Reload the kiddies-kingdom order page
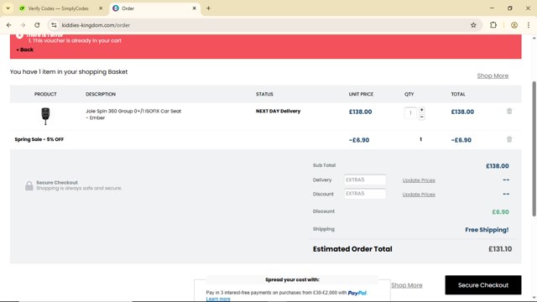Image resolution: width=537 pixels, height=302 pixels. click(x=37, y=25)
